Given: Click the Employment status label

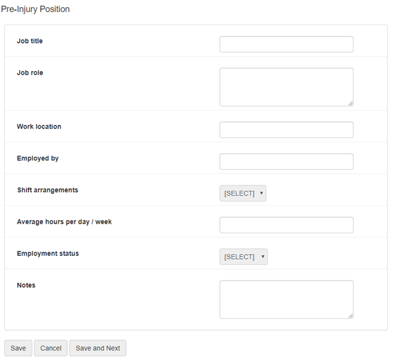Looking at the screenshot, I should (48, 254).
